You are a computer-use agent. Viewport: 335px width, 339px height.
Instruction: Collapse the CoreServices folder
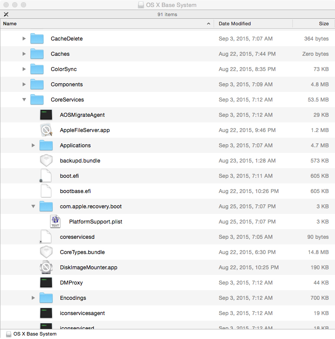[x=24, y=100]
